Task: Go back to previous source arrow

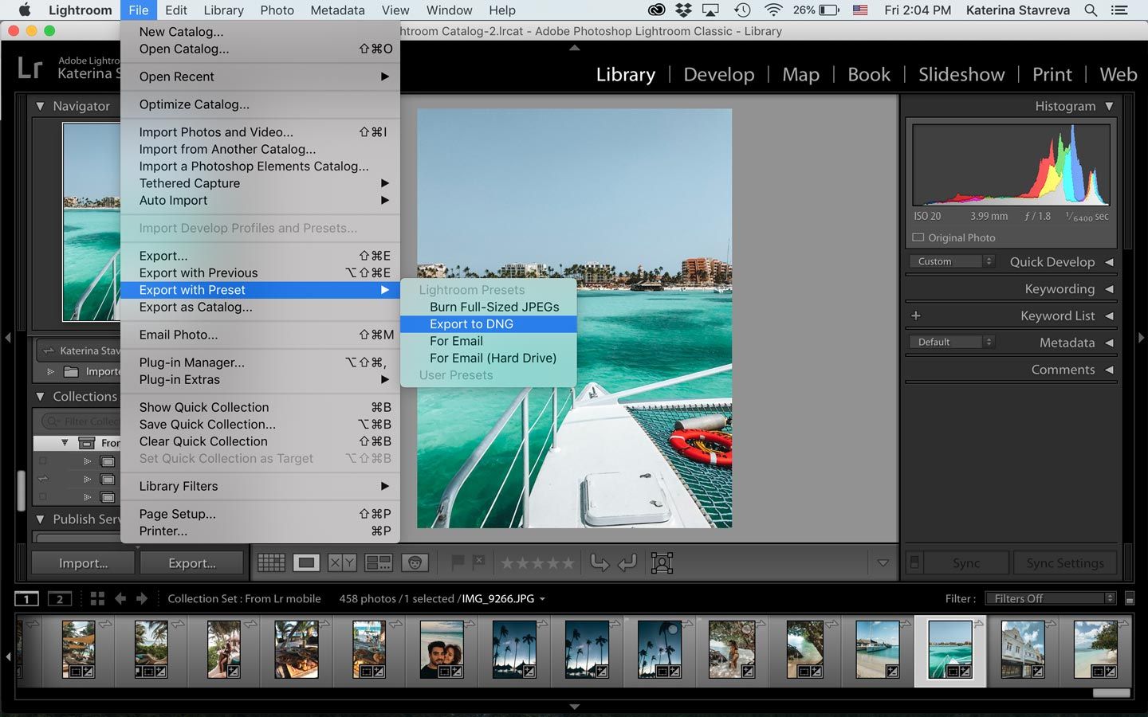Action: click(120, 598)
